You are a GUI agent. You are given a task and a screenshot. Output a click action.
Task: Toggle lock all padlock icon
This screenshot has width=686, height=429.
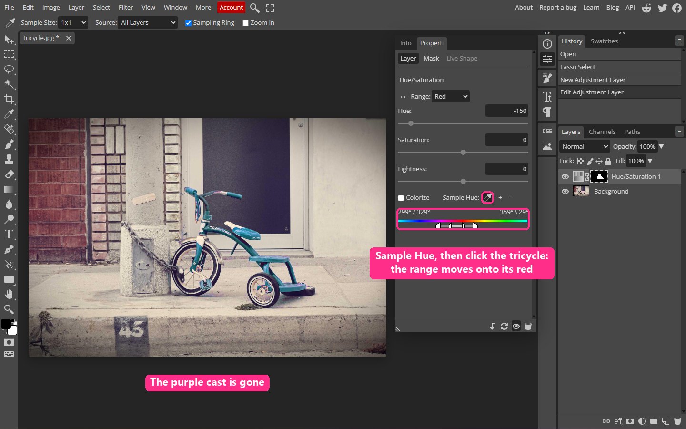click(608, 161)
